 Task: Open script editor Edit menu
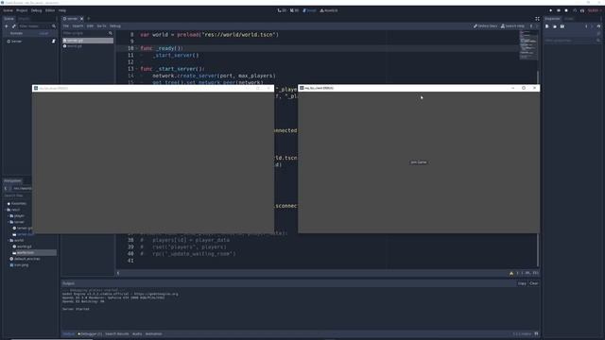[90, 26]
